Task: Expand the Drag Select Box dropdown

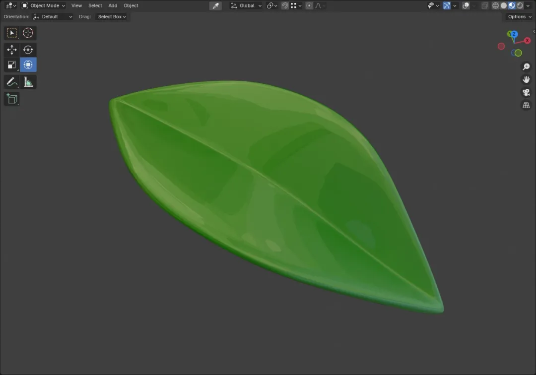Action: click(112, 16)
